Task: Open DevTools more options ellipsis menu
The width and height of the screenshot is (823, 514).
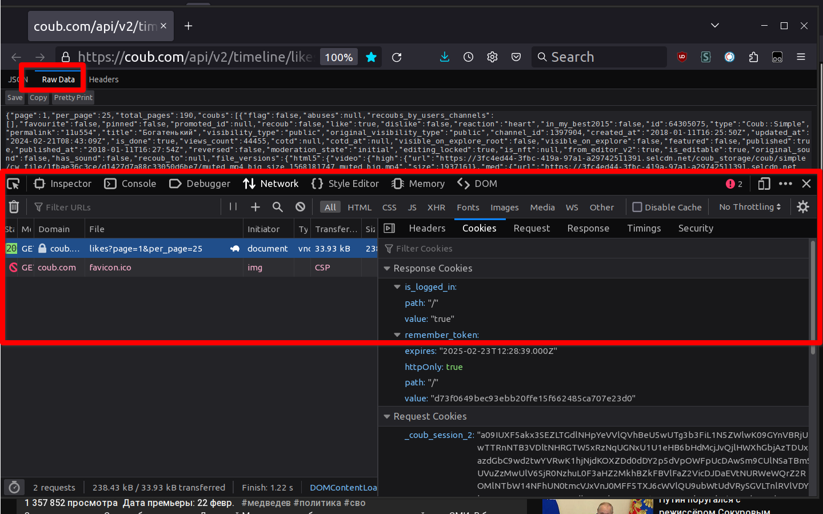Action: point(785,184)
